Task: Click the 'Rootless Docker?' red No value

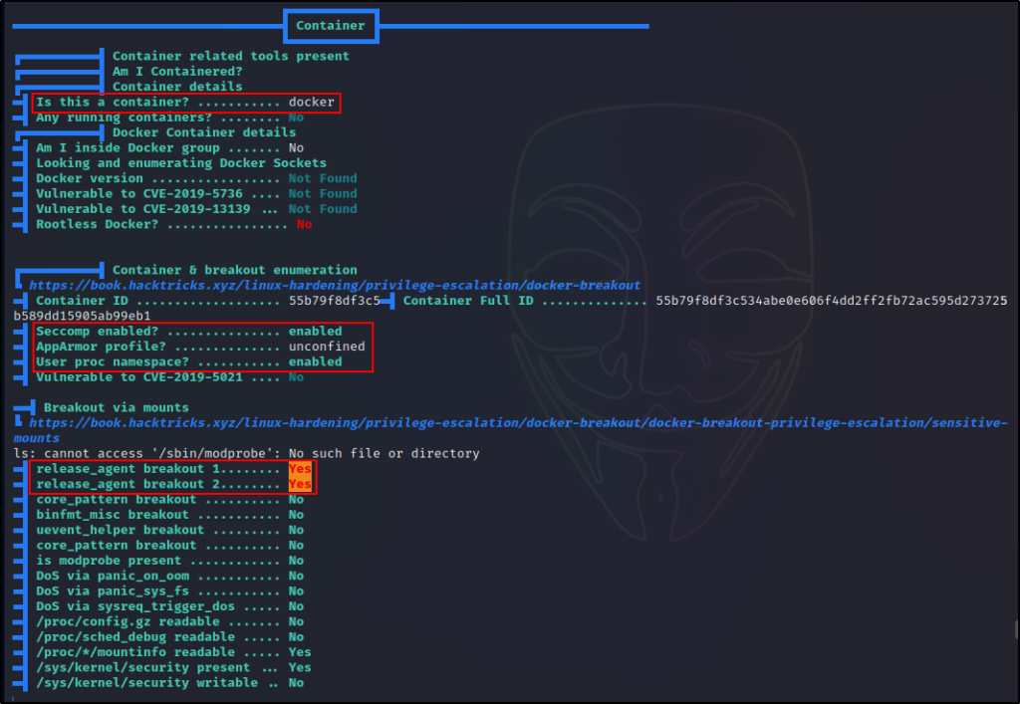Action: coord(304,224)
